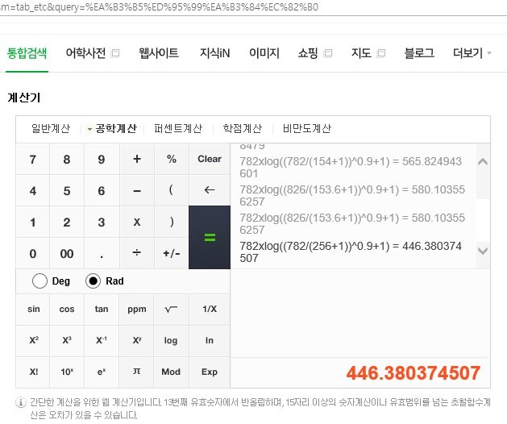The width and height of the screenshot is (507, 424).
Task: Click the plus operator key
Action: pyautogui.click(x=137, y=159)
